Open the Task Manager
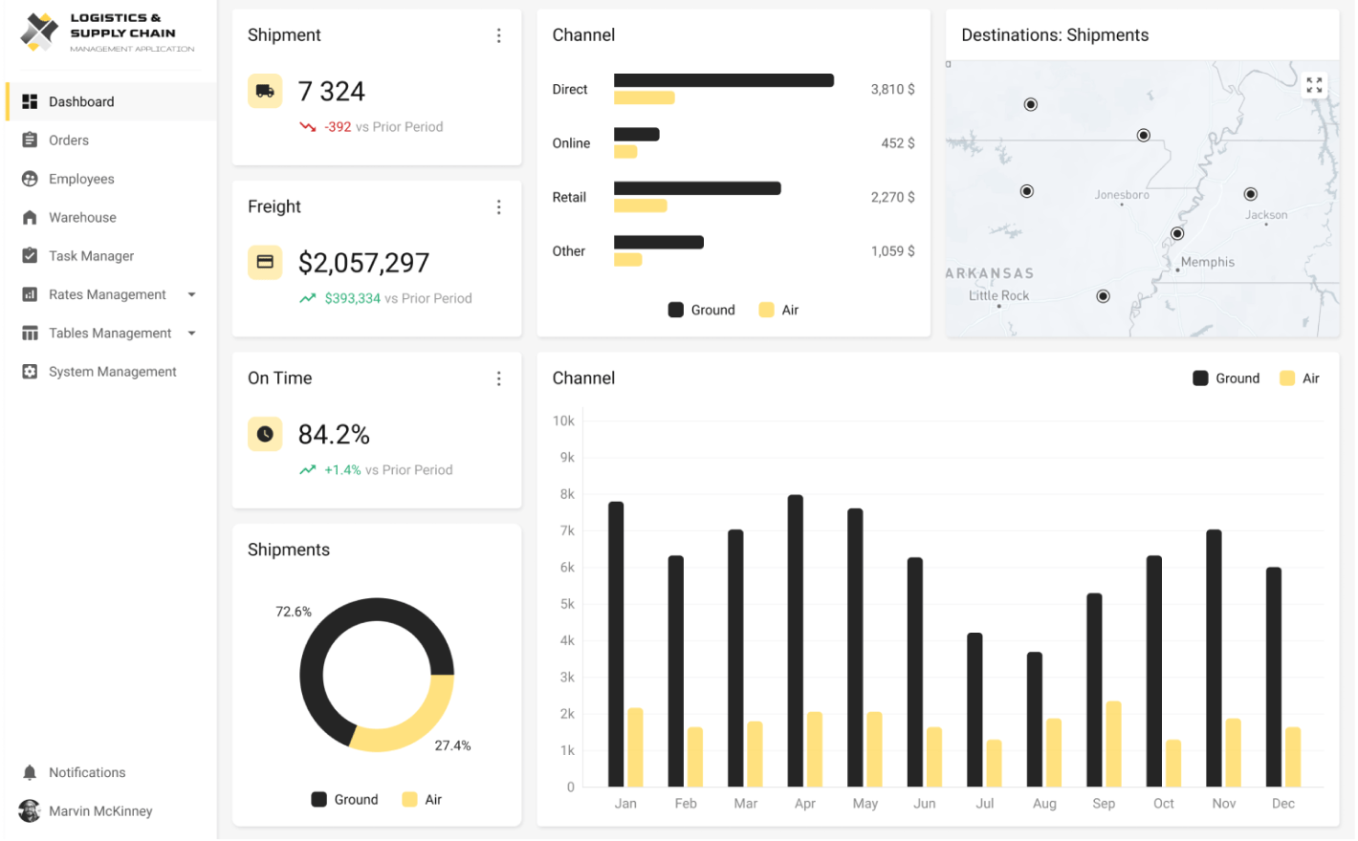Image resolution: width=1358 pixels, height=841 pixels. (91, 255)
